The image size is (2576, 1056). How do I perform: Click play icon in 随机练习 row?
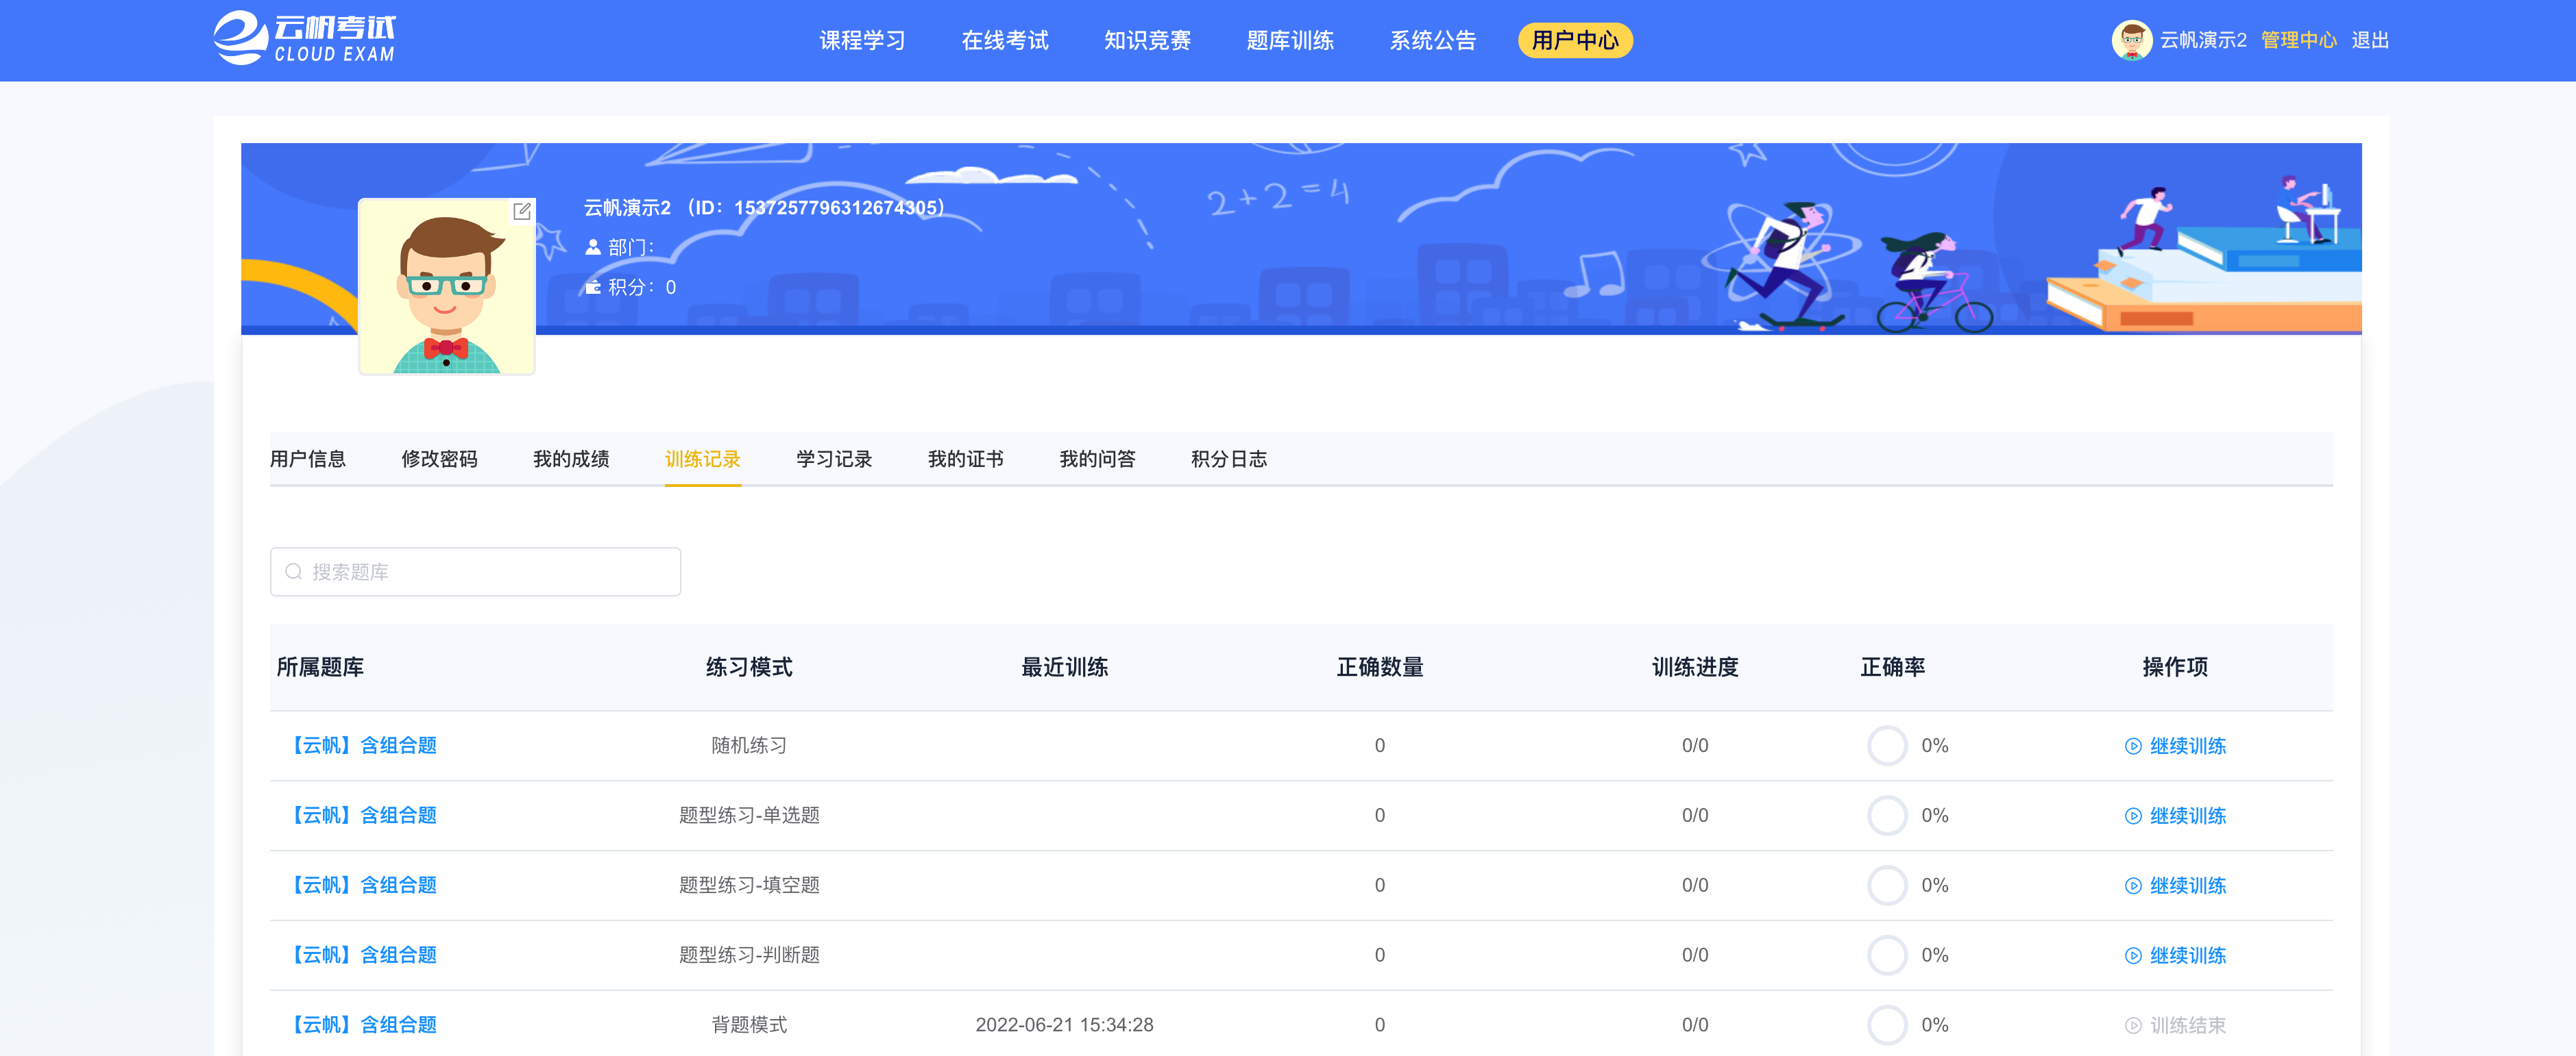click(2133, 746)
